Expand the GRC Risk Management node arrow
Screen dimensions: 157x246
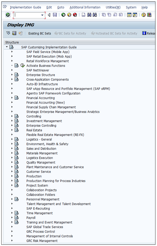click(12, 241)
